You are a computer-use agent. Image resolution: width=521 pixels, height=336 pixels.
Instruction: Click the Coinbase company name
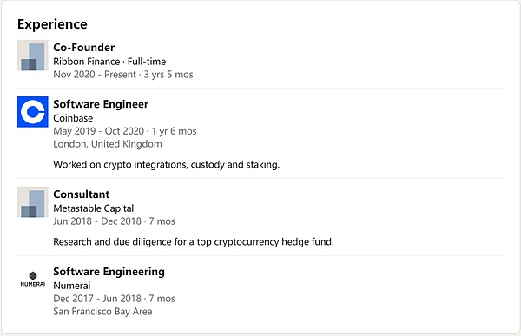73,118
